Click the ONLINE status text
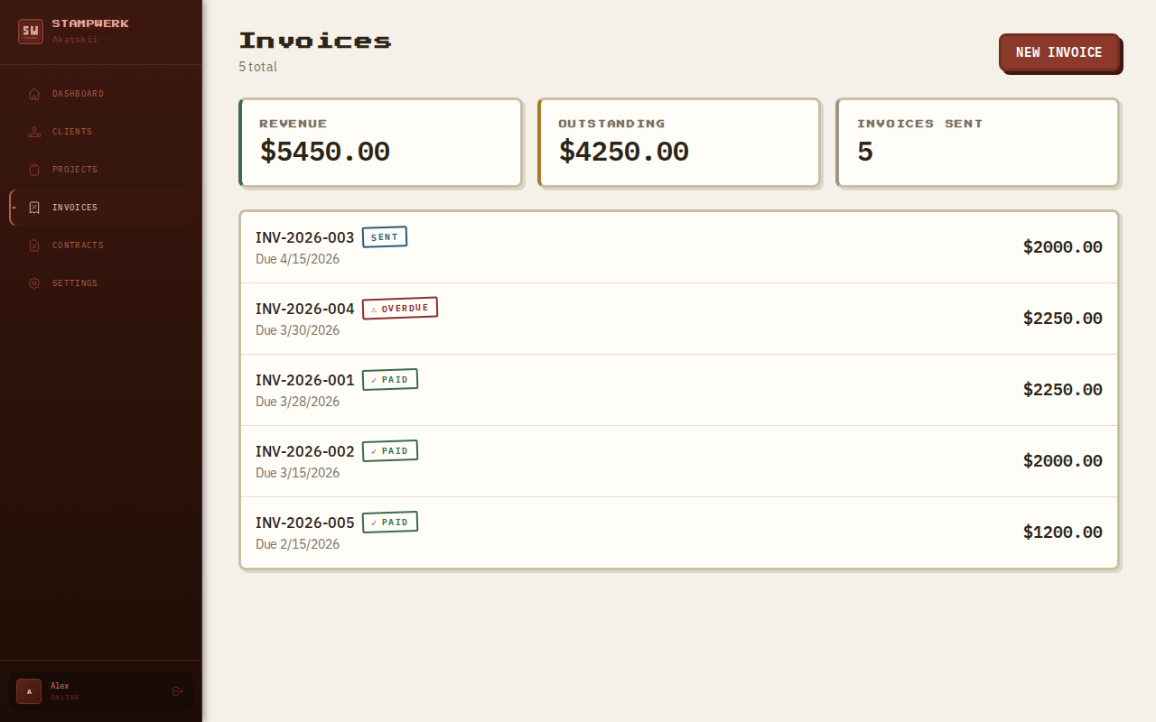 65,698
